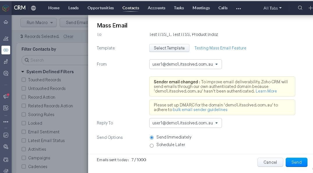Click the Learn More link about email deliverability
The height and width of the screenshot is (173, 313).
point(266,91)
